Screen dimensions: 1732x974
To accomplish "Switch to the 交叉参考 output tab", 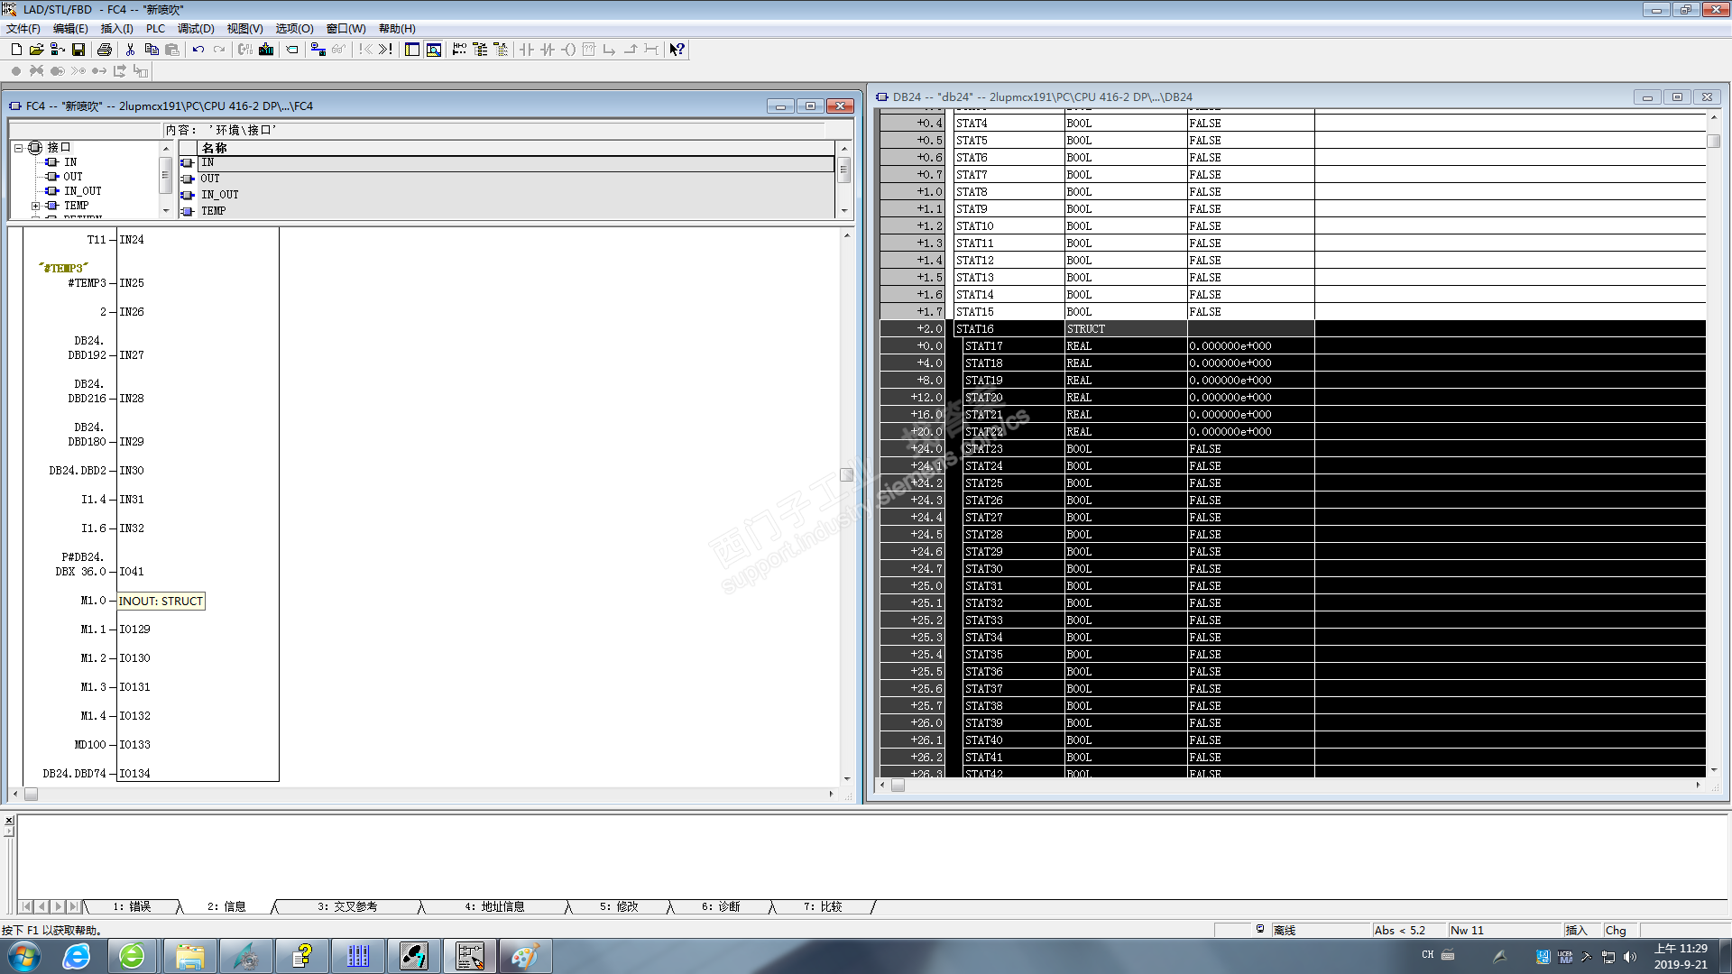I will tap(347, 906).
